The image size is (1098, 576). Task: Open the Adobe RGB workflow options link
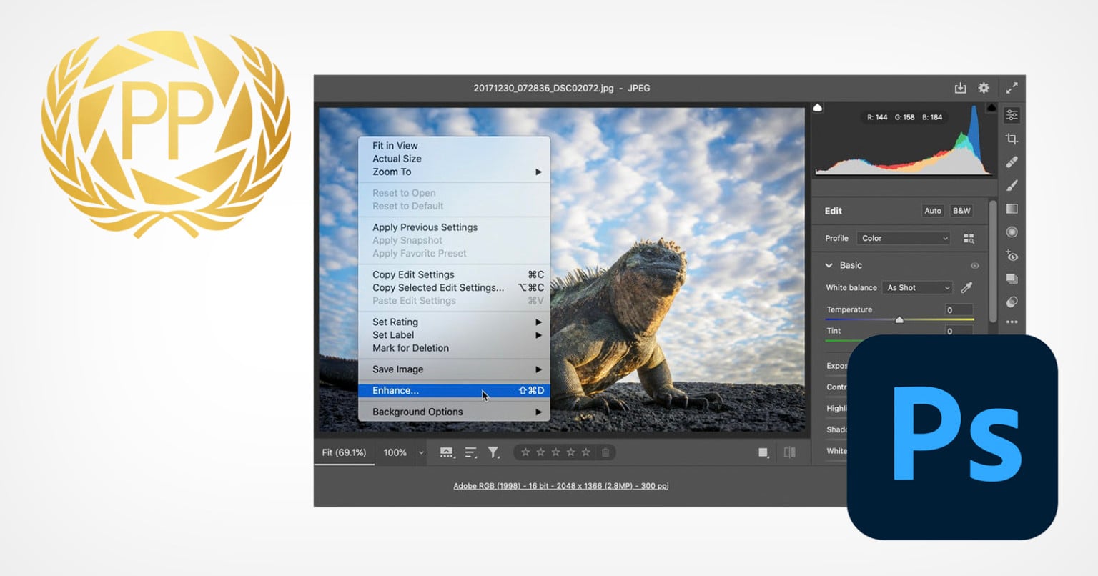point(560,485)
